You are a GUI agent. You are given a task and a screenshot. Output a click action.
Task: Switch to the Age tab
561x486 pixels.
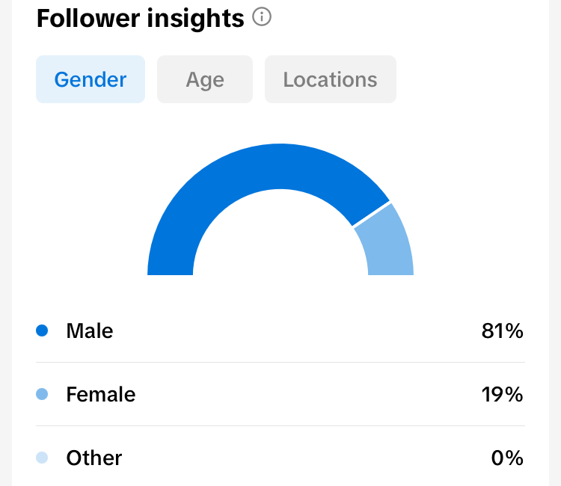pos(205,79)
